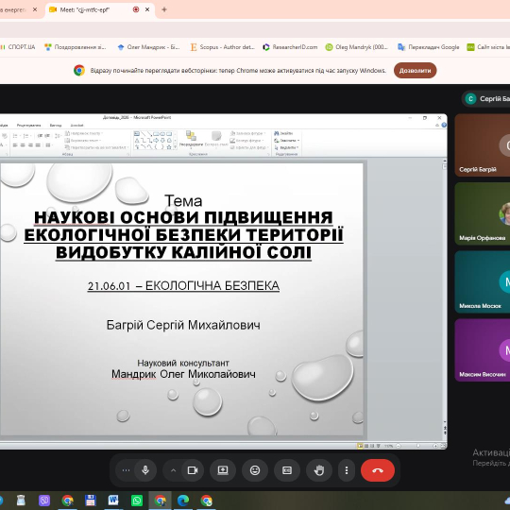Open the Рецензування ribbon tab in PowerPoint
The width and height of the screenshot is (510, 510).
coord(29,126)
